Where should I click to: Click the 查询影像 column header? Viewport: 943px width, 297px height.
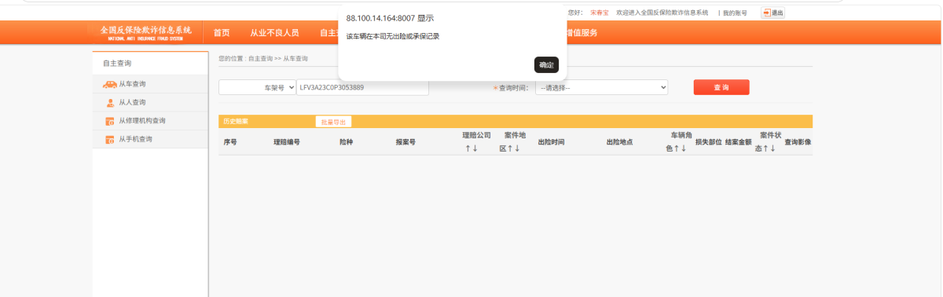click(798, 142)
